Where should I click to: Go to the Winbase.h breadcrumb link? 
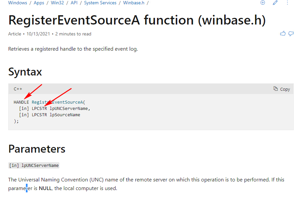point(134,3)
